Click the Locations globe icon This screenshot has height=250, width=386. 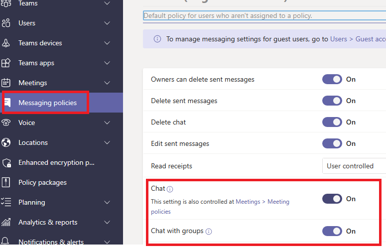pyautogui.click(x=6, y=142)
